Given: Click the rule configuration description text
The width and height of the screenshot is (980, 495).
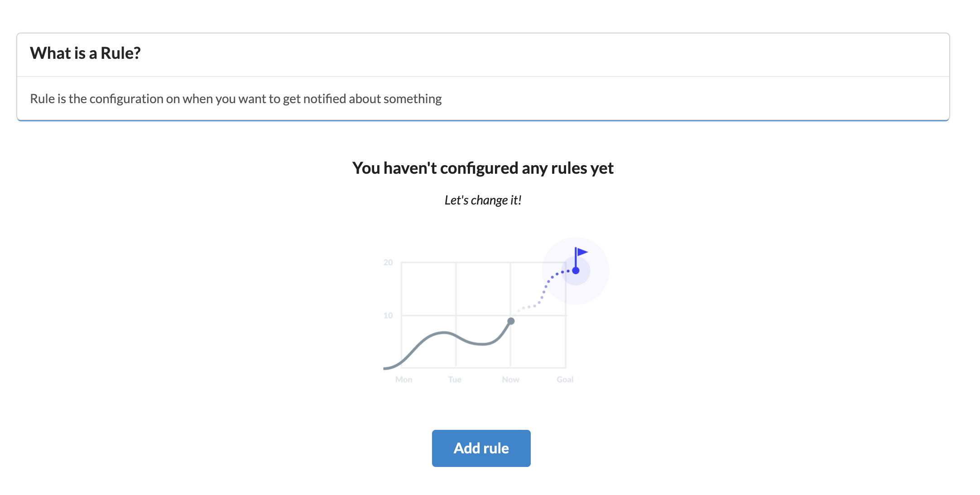Looking at the screenshot, I should click(235, 98).
